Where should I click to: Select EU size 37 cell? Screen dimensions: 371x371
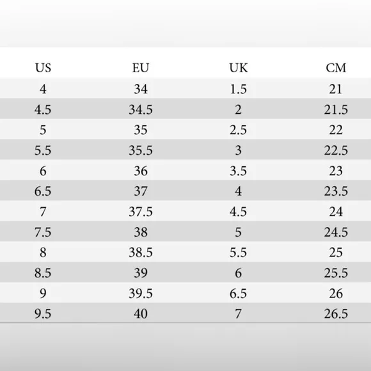coord(141,191)
